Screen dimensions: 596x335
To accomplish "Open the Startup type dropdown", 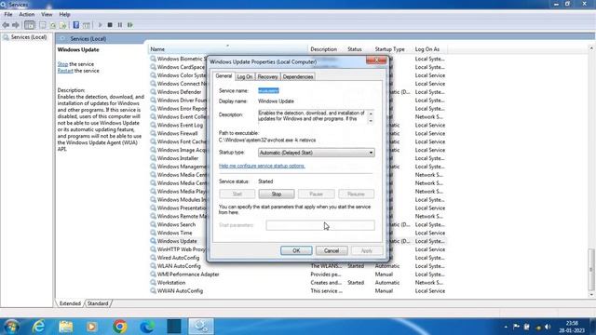I will [x=317, y=153].
